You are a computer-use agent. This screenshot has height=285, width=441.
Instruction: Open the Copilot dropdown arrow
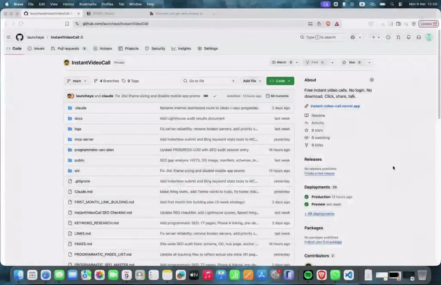[360, 37]
